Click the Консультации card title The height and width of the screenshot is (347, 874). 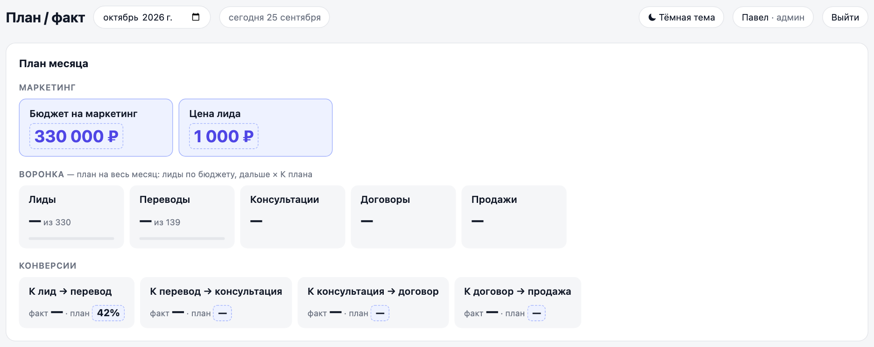pyautogui.click(x=285, y=200)
